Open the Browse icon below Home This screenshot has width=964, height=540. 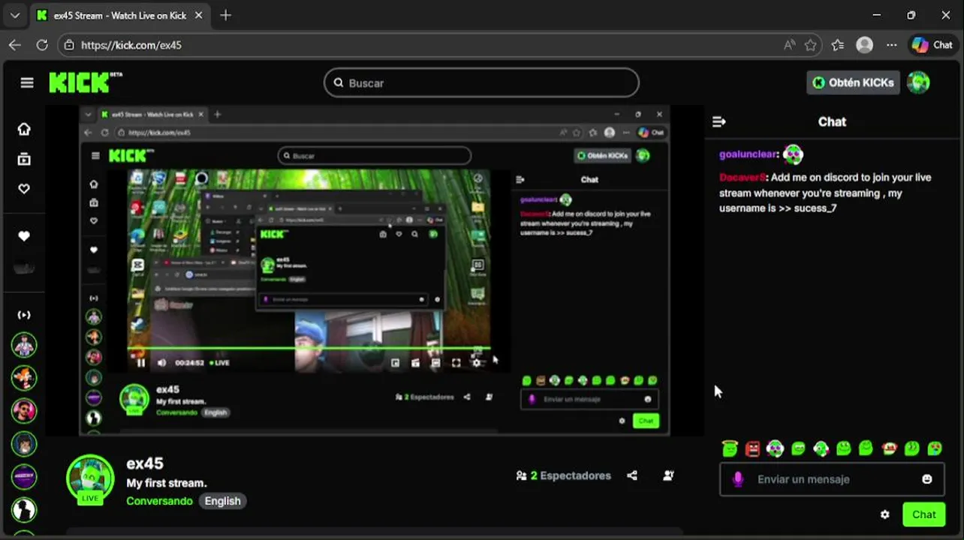click(24, 159)
